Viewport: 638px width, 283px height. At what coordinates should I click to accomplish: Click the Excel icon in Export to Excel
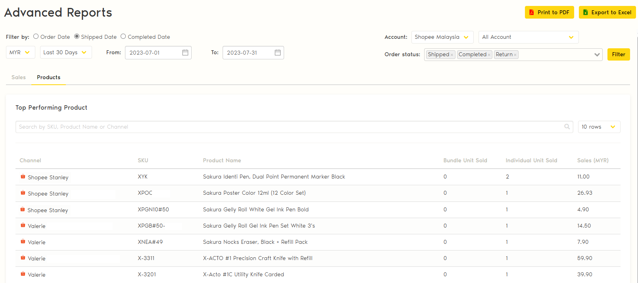[x=585, y=12]
